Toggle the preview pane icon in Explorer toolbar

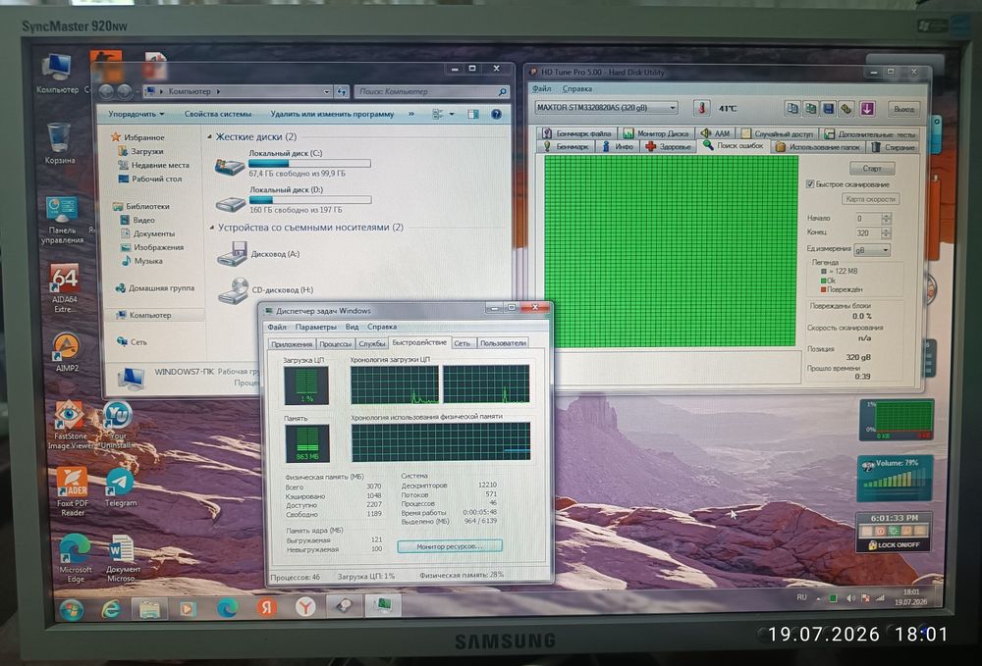click(473, 114)
